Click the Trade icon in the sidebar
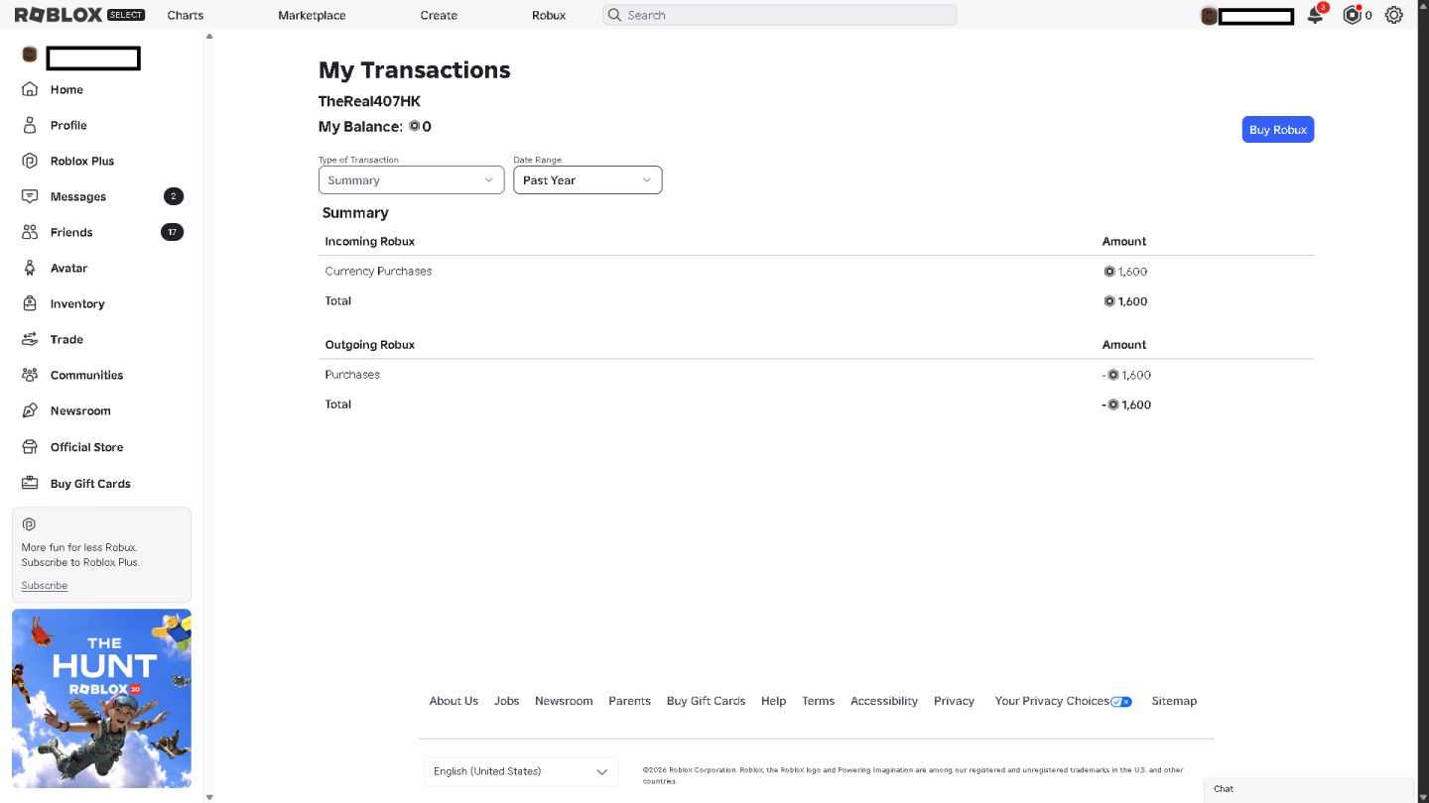Screen dimensions: 1429x803 pyautogui.click(x=30, y=339)
